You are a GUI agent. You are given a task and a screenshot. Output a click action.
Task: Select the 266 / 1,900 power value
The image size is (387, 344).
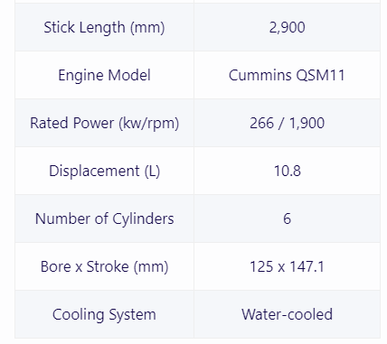coord(287,123)
